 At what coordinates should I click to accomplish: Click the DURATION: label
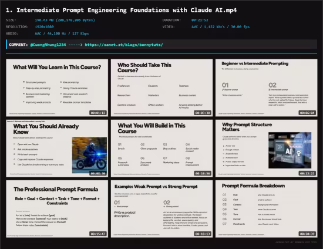[x=171, y=20]
